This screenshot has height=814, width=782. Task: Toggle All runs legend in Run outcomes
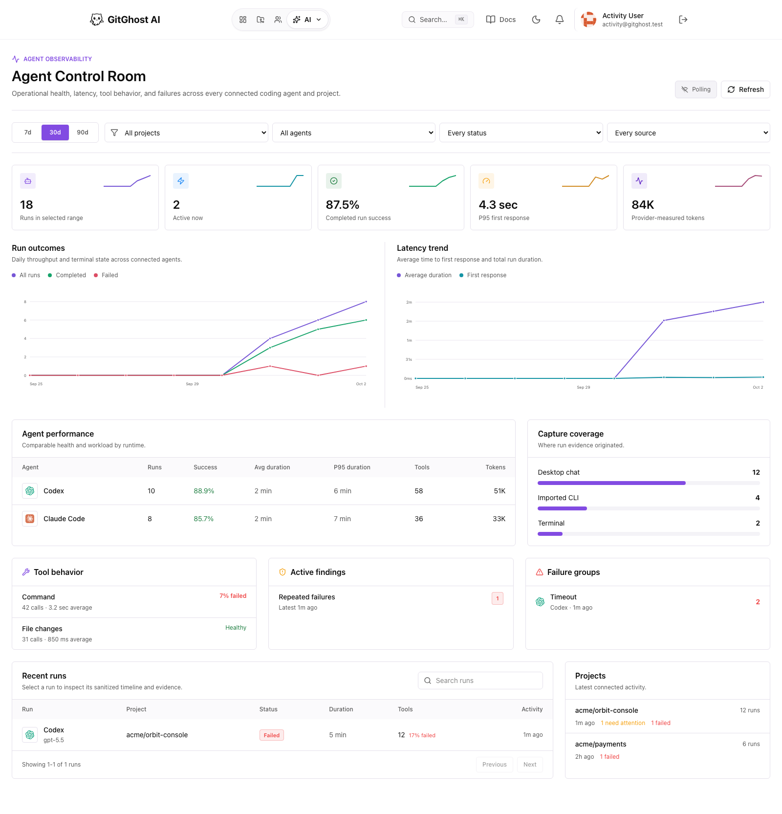[26, 275]
